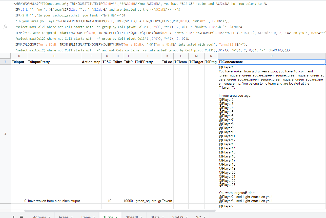Viewport: 326px width, 218px height.
Task: Click the T0Input header cell
Action: click(x=19, y=62)
